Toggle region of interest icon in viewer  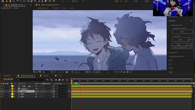click(x=87, y=72)
